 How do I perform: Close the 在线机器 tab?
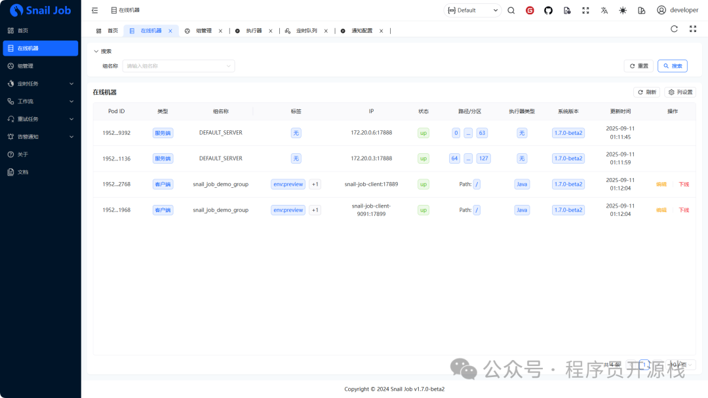click(x=170, y=31)
